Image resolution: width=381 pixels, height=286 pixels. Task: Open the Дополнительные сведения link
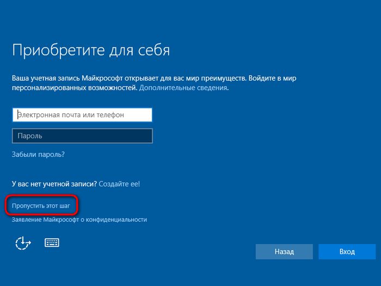183,87
